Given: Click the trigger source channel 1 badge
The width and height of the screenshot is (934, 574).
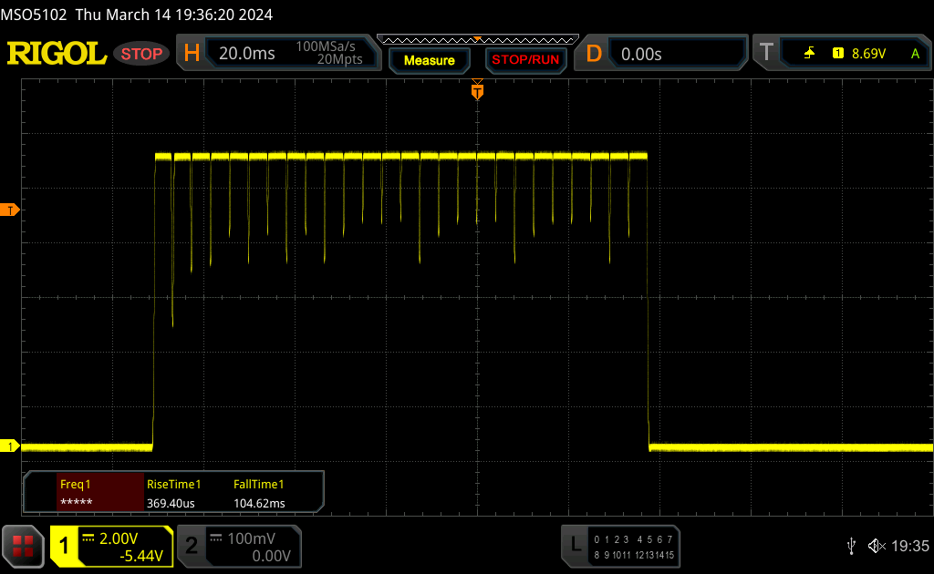Looking at the screenshot, I should point(837,54).
